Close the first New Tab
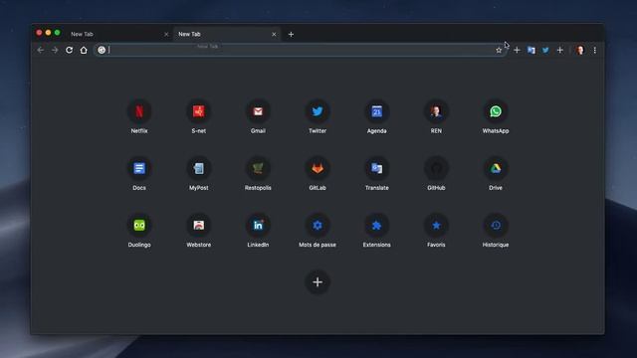The height and width of the screenshot is (358, 637). (166, 34)
